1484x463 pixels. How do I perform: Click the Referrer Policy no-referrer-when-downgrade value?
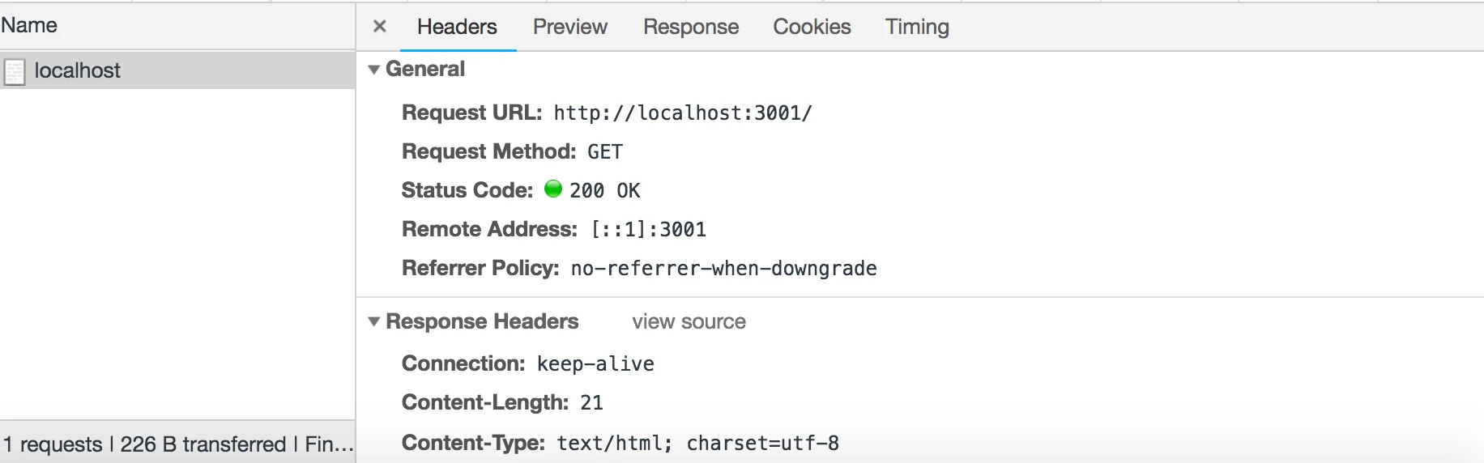[723, 268]
